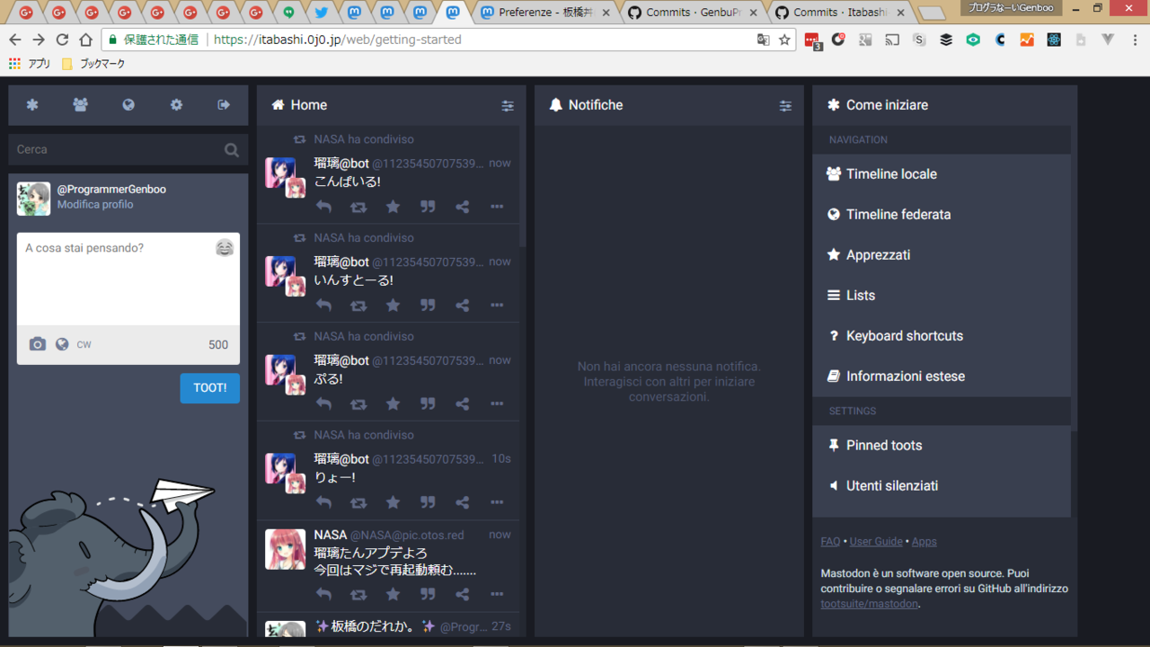Open Keyboard shortcuts menu item
This screenshot has height=647, width=1150.
coord(904,336)
